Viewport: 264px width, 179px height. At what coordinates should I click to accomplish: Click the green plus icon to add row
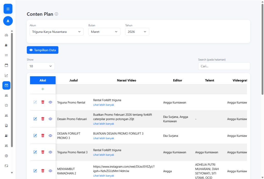pyautogui.click(x=43, y=89)
